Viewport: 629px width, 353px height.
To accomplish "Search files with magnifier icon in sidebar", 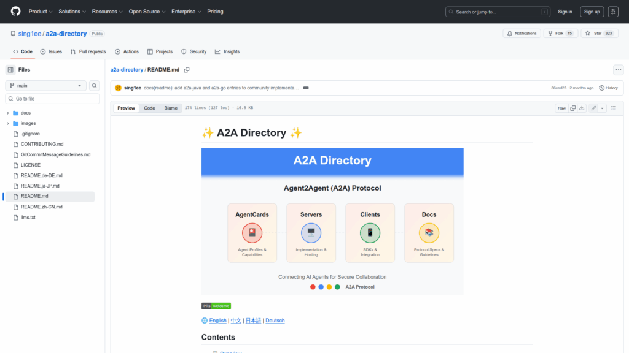I will (x=95, y=86).
